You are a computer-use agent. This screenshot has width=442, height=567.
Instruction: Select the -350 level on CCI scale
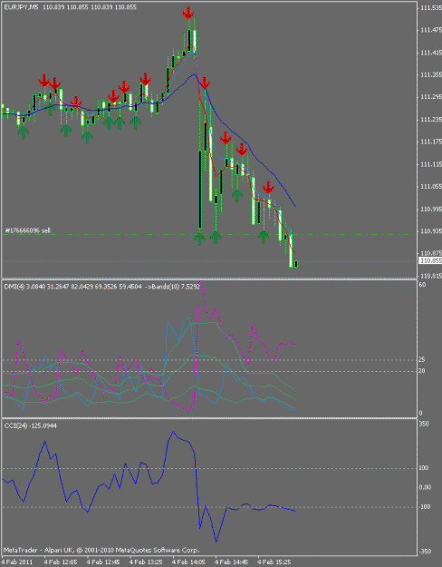click(424, 552)
